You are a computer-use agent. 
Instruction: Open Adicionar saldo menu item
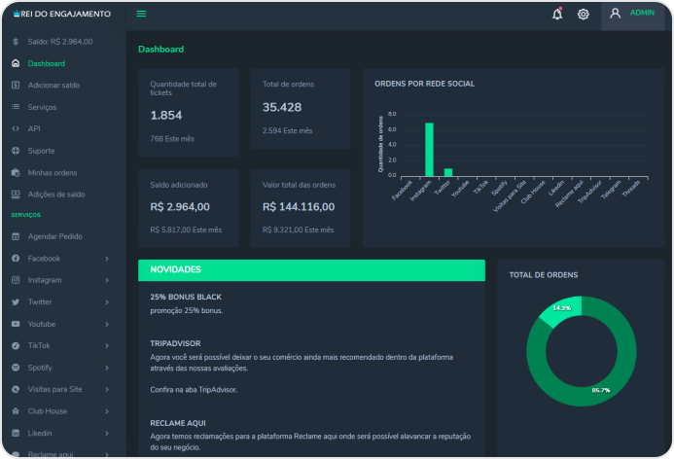pyautogui.click(x=53, y=86)
